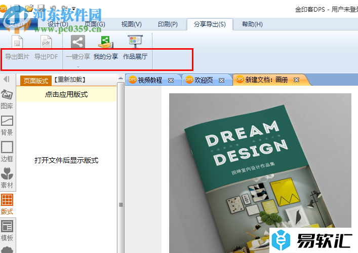Screen dimensions: 358x253
Task: Open the 作品展厅 gallery icon
Action: (135, 42)
